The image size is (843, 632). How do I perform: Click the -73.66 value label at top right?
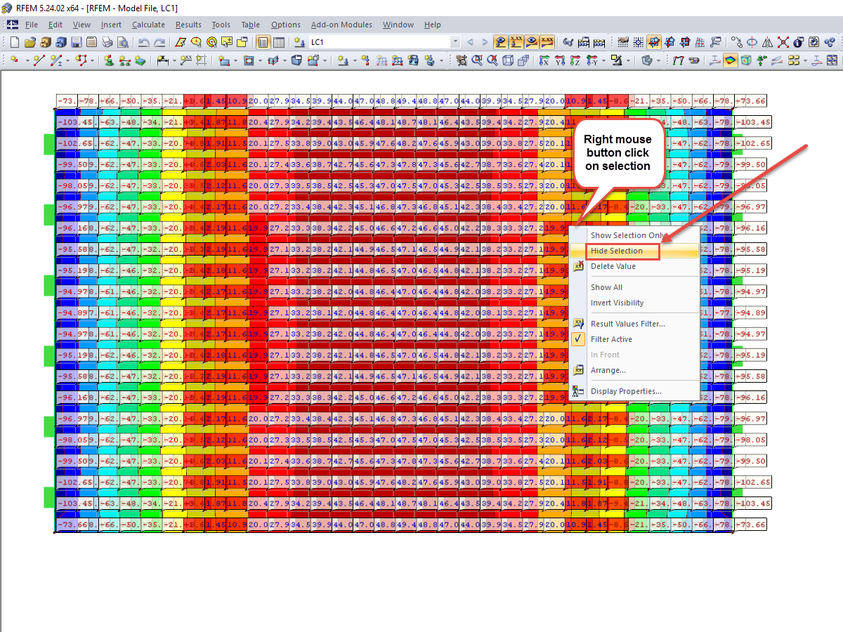click(x=750, y=101)
